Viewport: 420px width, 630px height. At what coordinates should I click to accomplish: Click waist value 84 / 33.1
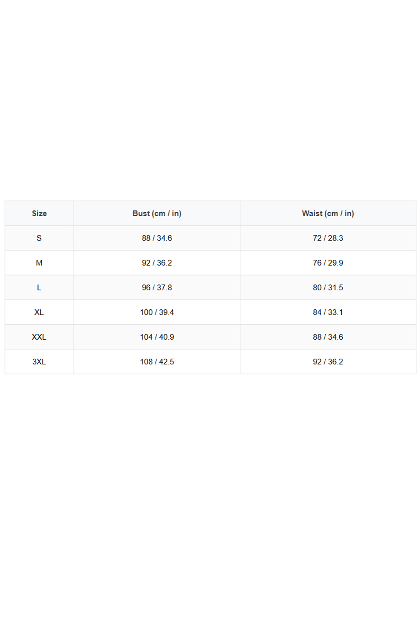328,312
